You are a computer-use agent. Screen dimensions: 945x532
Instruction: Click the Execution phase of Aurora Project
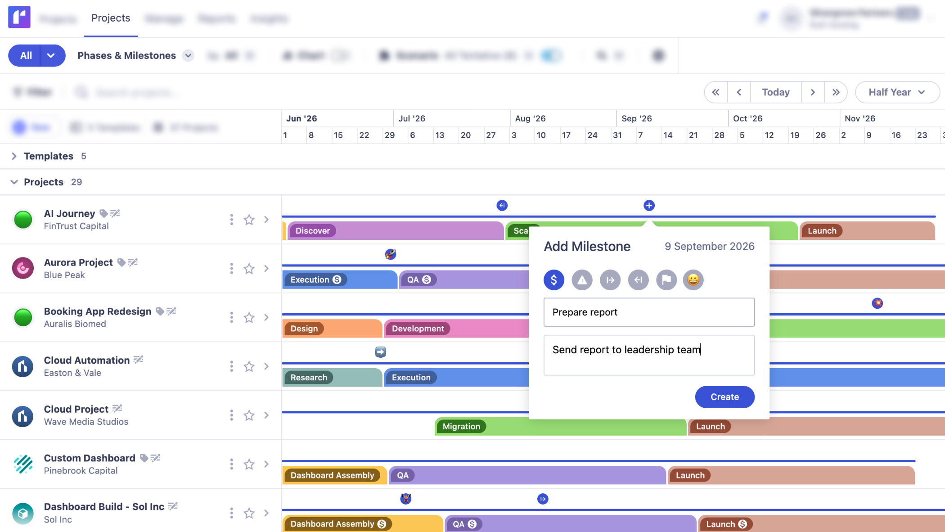coord(340,280)
